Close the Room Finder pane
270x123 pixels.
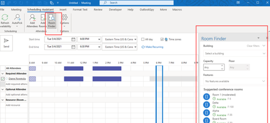click(267, 38)
